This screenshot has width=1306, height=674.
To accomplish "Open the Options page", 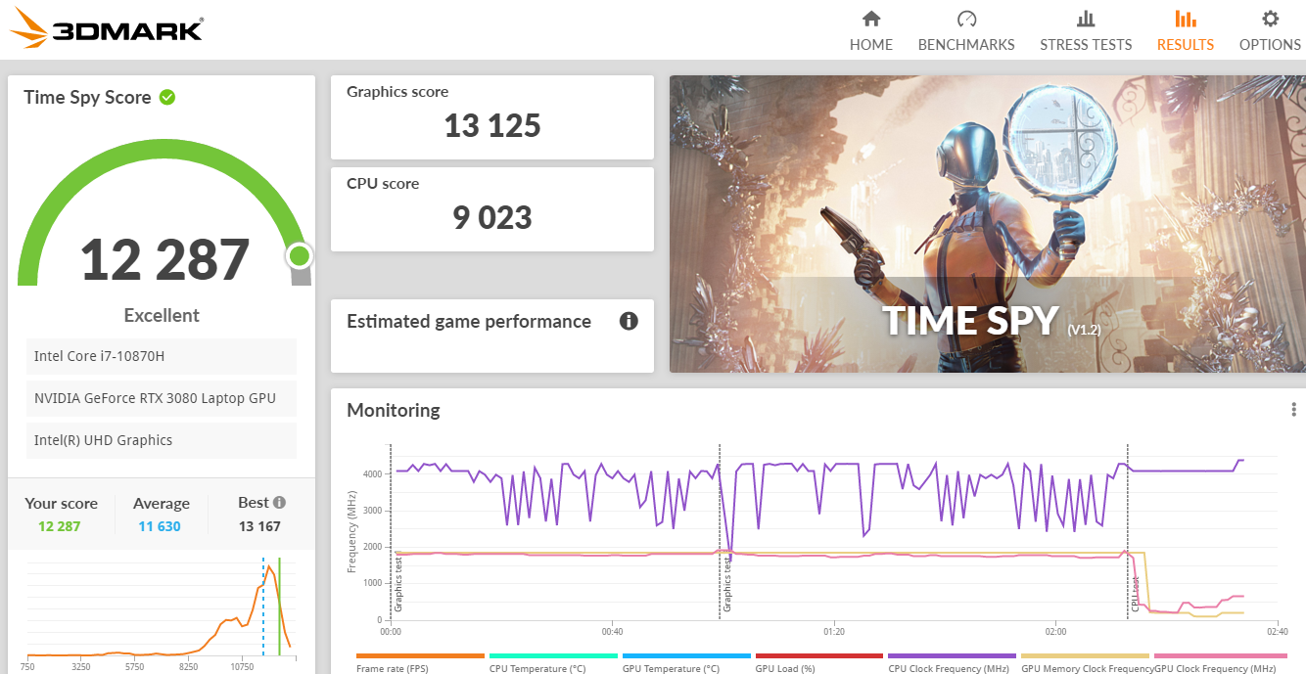I will (x=1270, y=30).
